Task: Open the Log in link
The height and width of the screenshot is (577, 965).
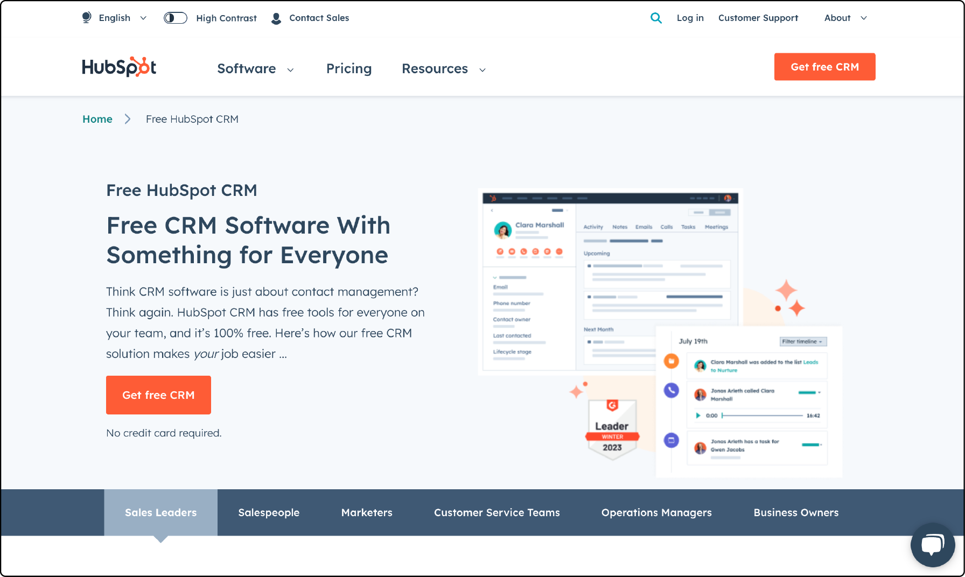Action: (x=690, y=18)
